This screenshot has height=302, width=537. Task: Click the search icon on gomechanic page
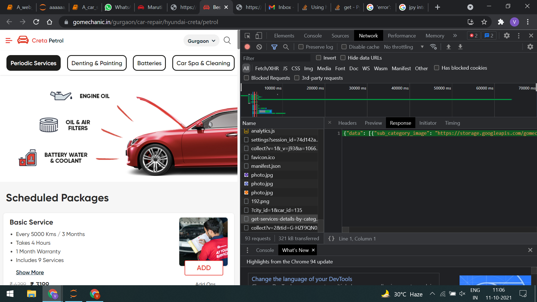click(228, 40)
